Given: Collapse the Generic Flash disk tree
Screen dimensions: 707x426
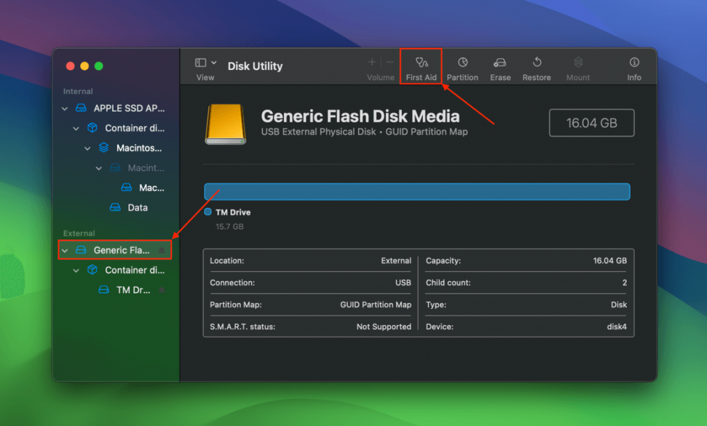Looking at the screenshot, I should 65,251.
